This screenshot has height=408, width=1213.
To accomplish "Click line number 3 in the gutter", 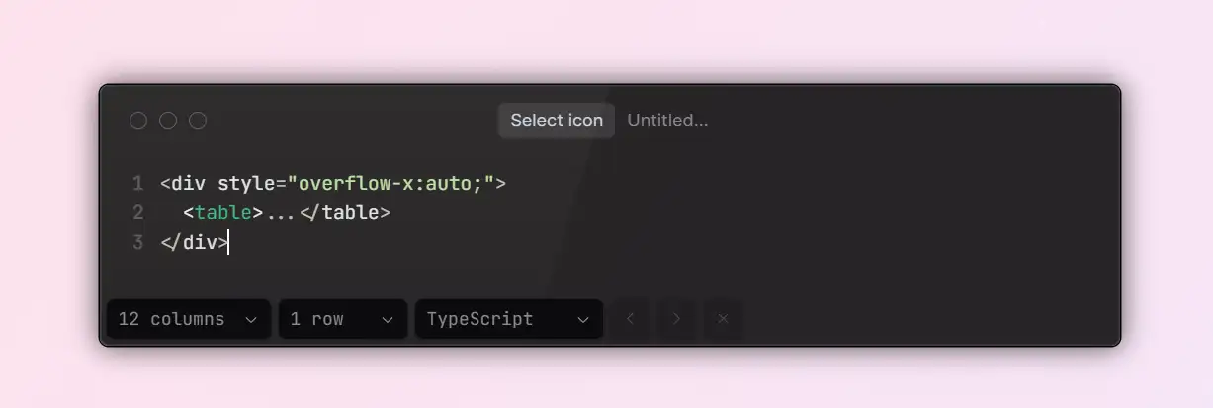I will click(137, 242).
